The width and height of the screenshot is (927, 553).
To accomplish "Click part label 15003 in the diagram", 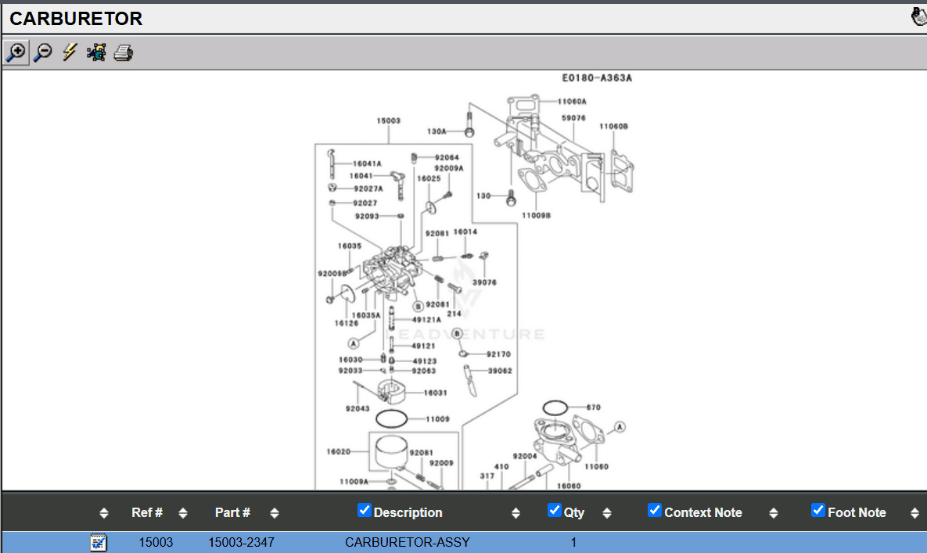I will coord(388,121).
